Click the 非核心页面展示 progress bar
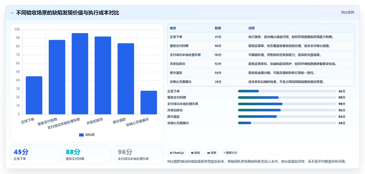 coord(287,123)
